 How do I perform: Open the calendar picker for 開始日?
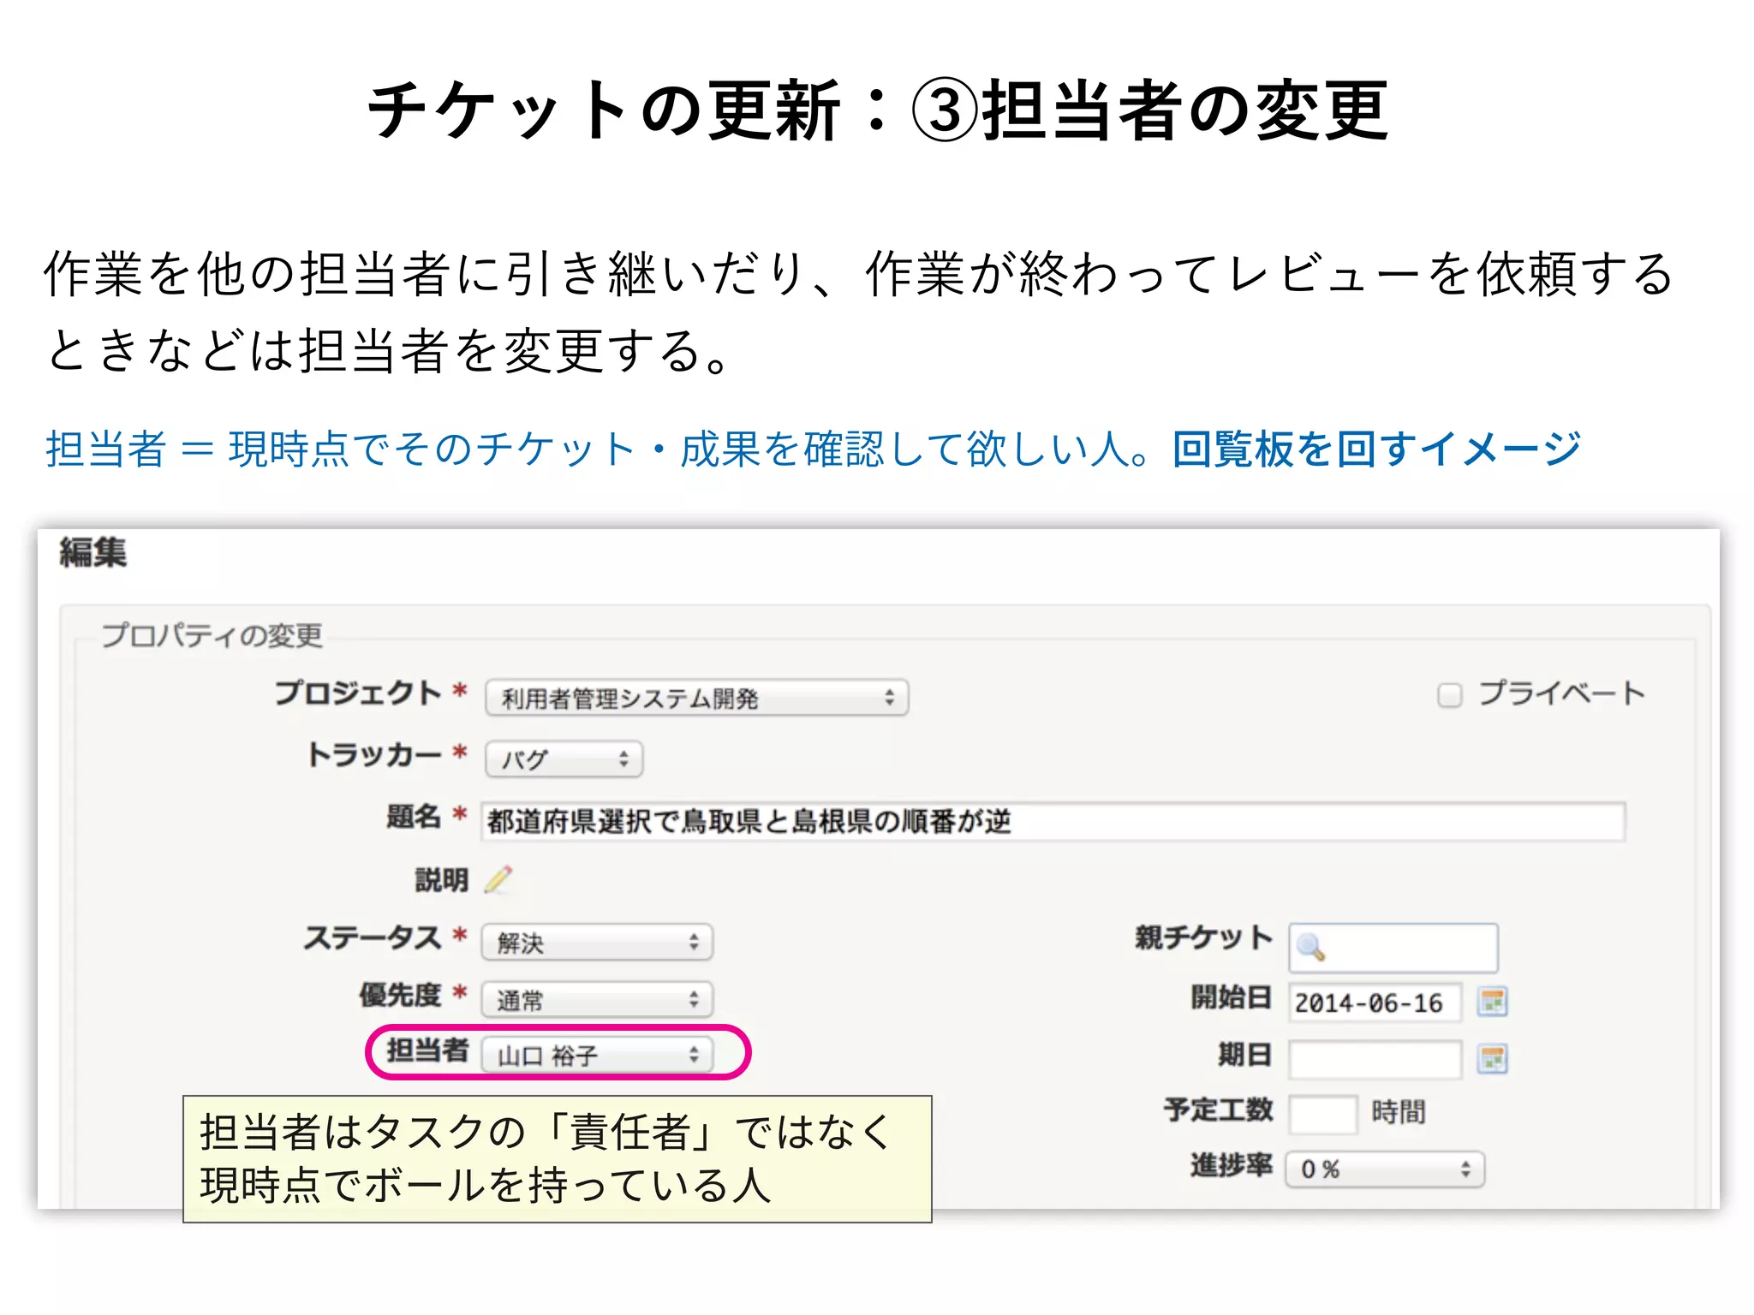1492,1001
